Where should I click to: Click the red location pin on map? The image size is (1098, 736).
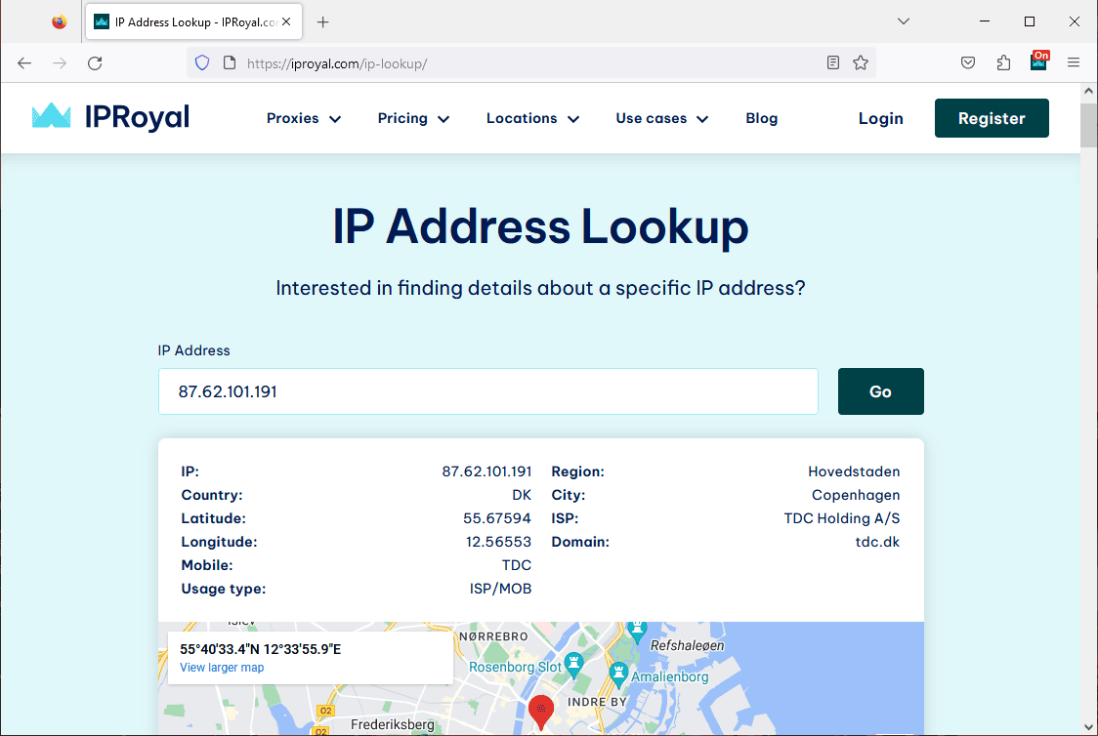[x=540, y=712]
